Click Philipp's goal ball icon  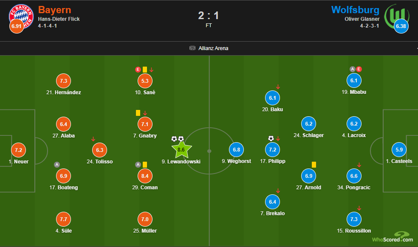coord(271,138)
